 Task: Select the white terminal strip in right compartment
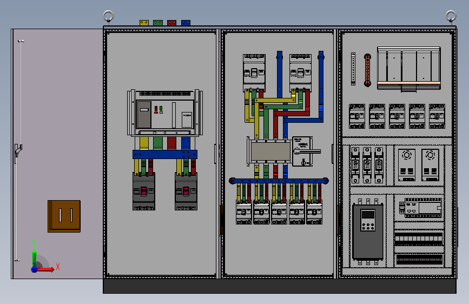pos(353,69)
